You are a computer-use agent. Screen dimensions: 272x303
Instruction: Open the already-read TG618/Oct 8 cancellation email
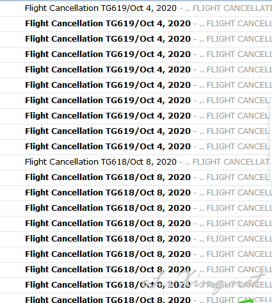pos(136,162)
